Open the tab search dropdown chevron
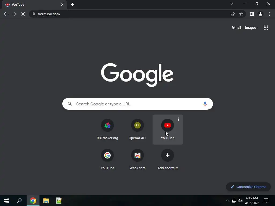This screenshot has width=275, height=206. coord(232,4)
